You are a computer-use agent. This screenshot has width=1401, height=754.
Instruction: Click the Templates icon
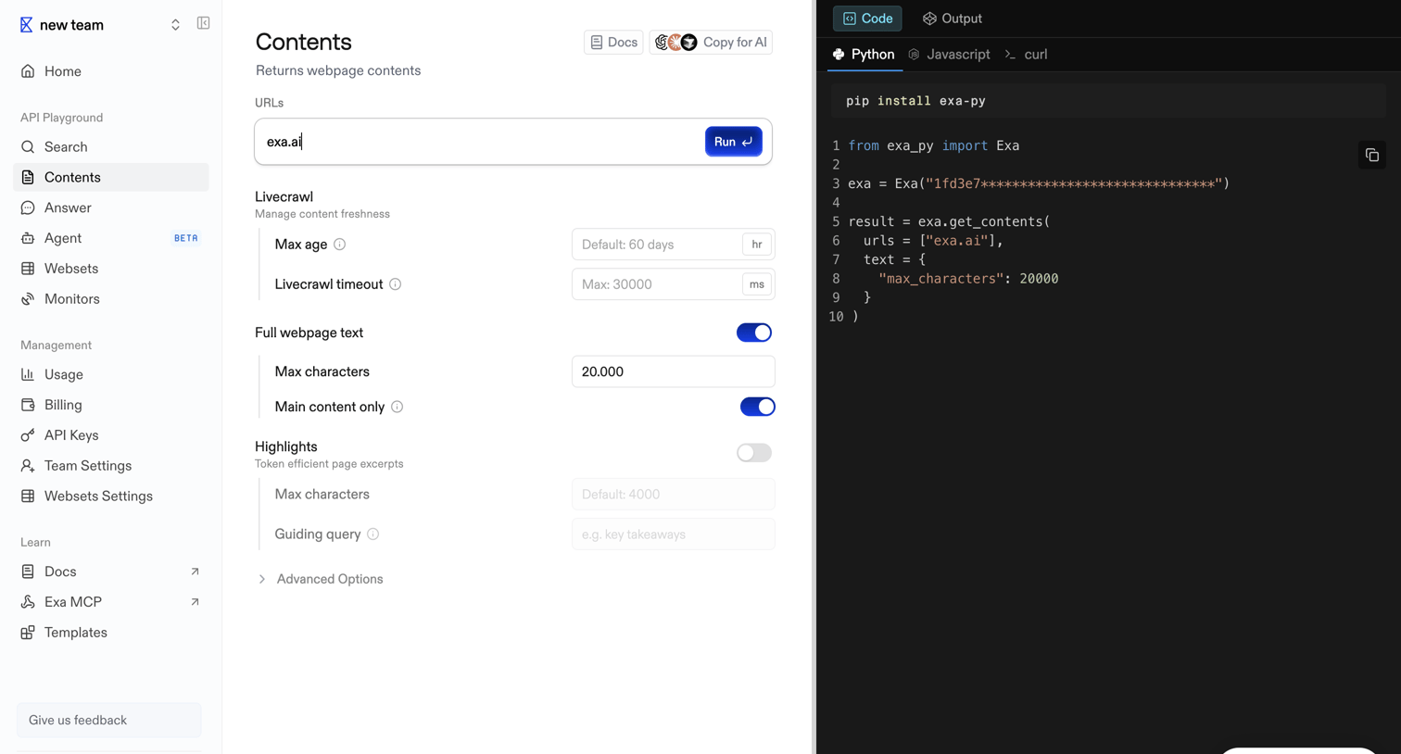pyautogui.click(x=28, y=633)
